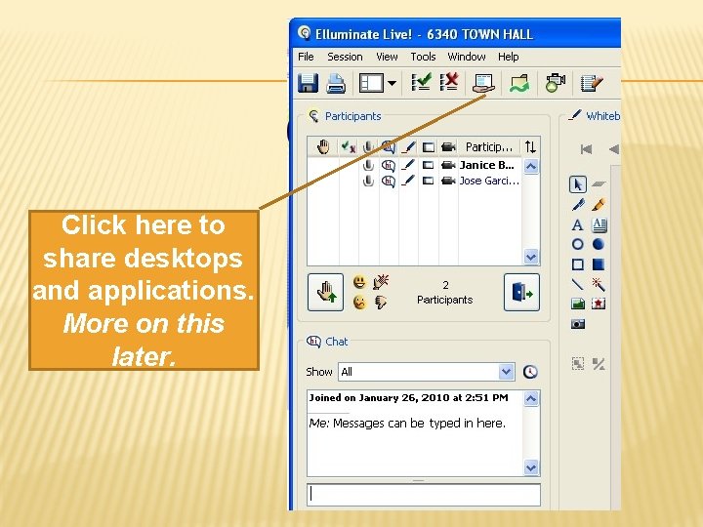Click the polling response column header
Viewport: 703px width, 527px height.
[x=348, y=147]
